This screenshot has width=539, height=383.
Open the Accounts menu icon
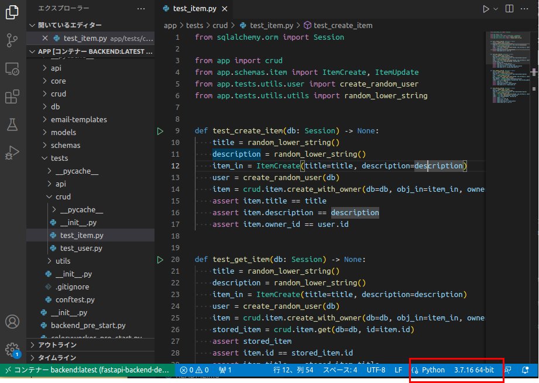[x=12, y=322]
